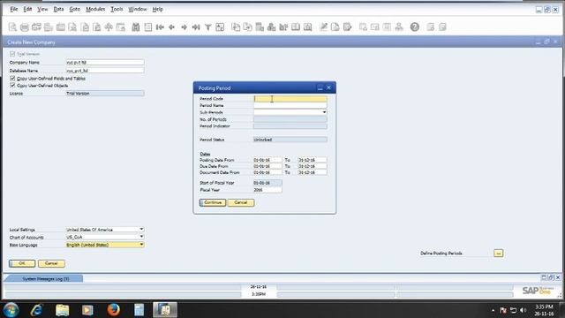Click the Print toolbar icon
This screenshot has height=318, width=565.
click(x=25, y=27)
